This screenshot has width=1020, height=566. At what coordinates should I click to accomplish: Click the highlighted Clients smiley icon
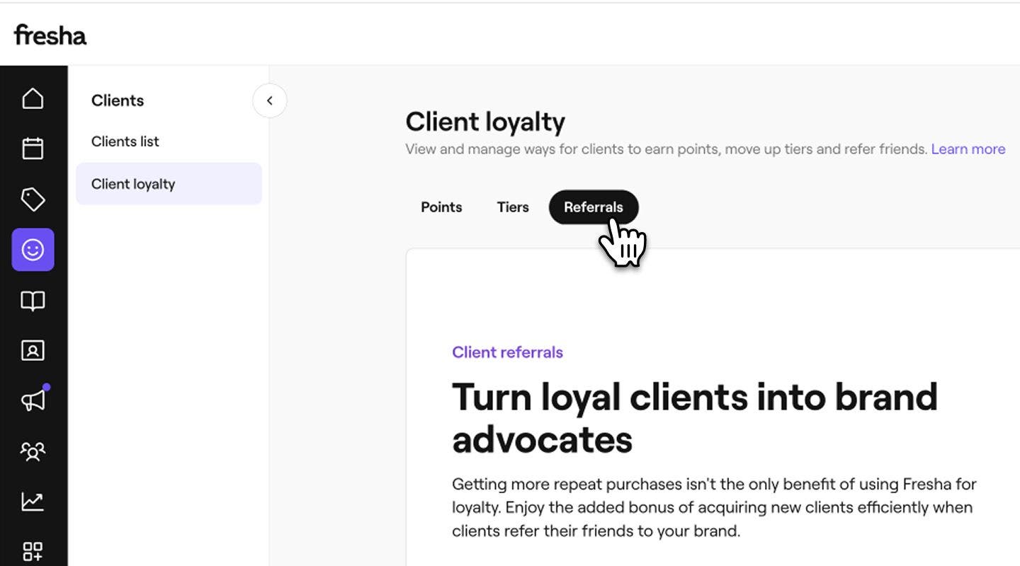(x=33, y=249)
